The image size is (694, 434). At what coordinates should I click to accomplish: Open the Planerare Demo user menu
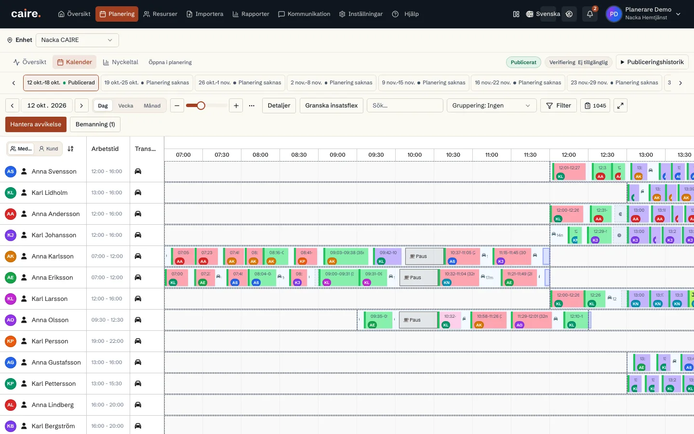click(x=643, y=14)
